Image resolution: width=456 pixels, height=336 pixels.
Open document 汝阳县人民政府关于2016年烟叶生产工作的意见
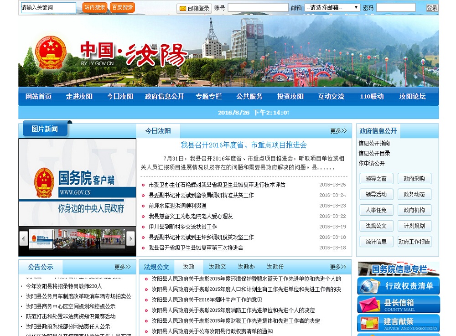(207, 300)
